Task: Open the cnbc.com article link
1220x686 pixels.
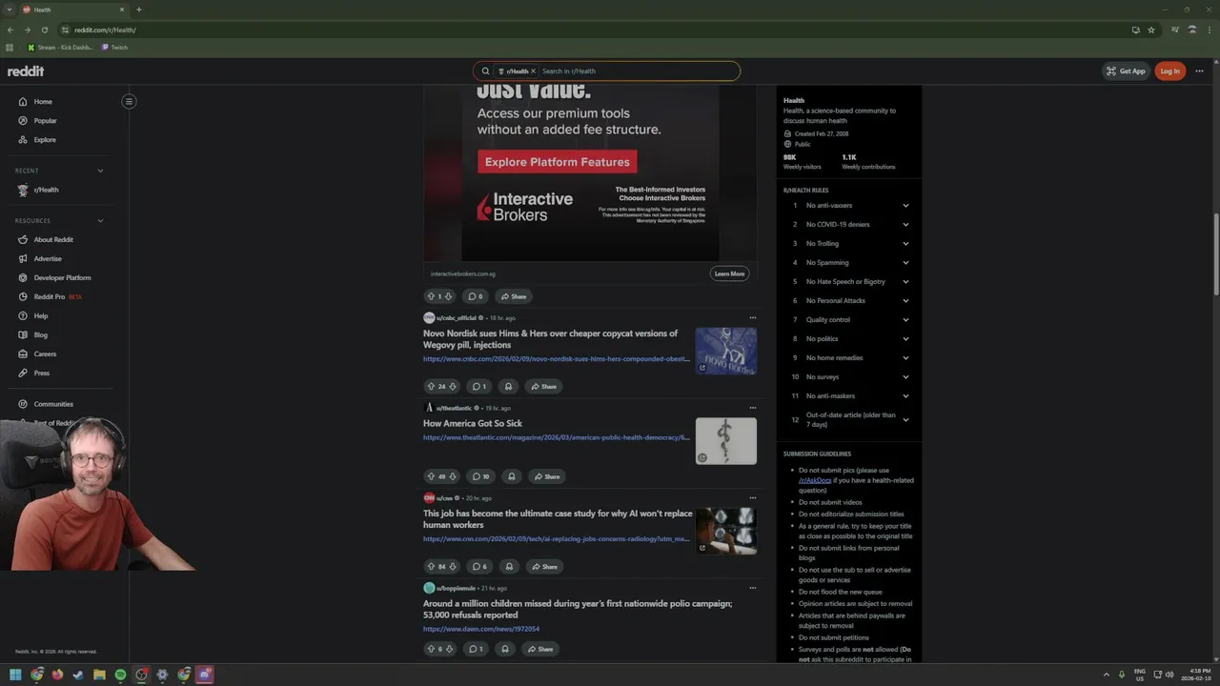Action: coord(557,359)
